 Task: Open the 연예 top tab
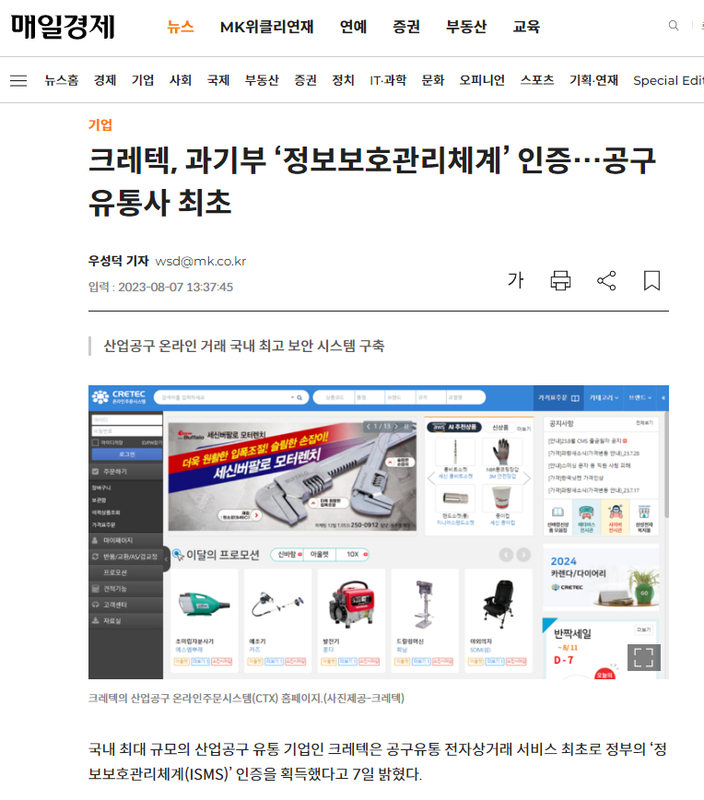[354, 27]
